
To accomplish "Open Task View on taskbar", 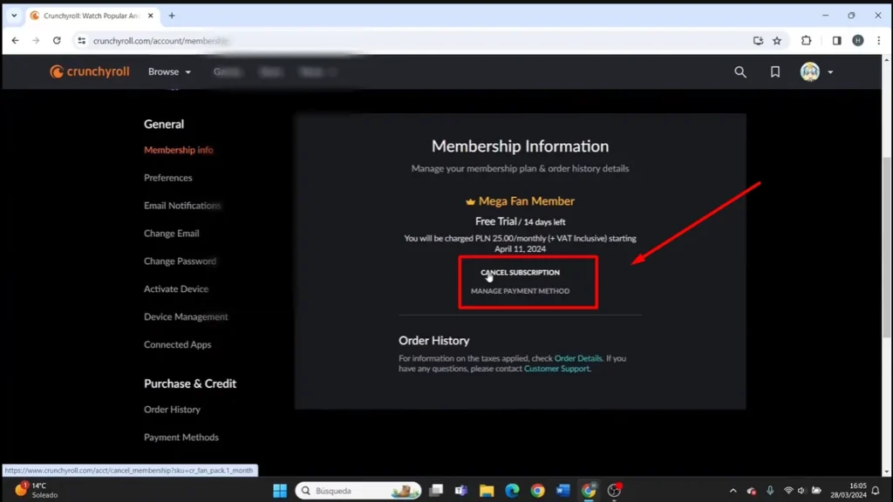I will tap(436, 491).
